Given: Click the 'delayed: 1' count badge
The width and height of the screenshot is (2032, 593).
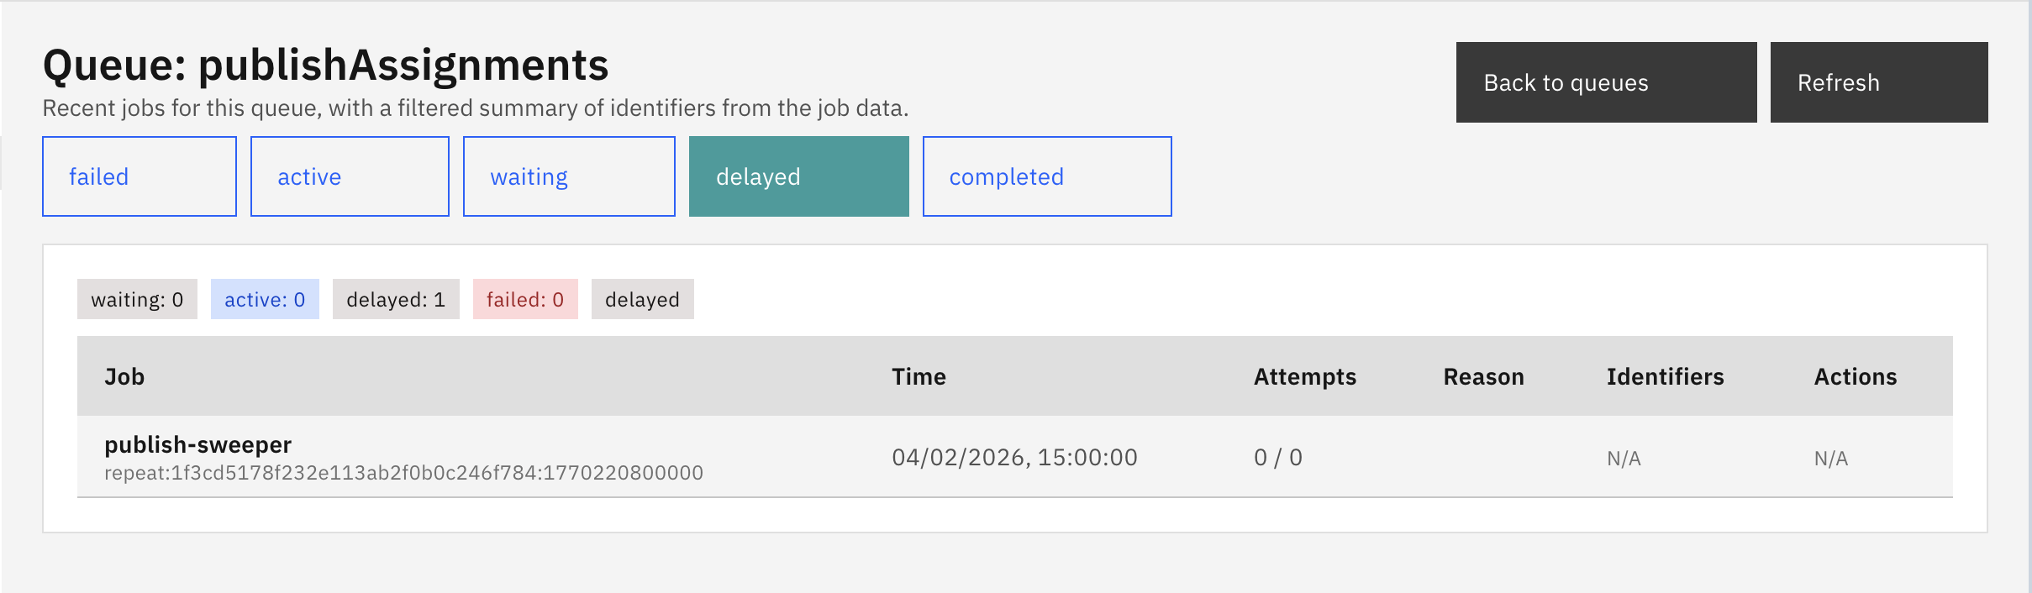Looking at the screenshot, I should [396, 300].
